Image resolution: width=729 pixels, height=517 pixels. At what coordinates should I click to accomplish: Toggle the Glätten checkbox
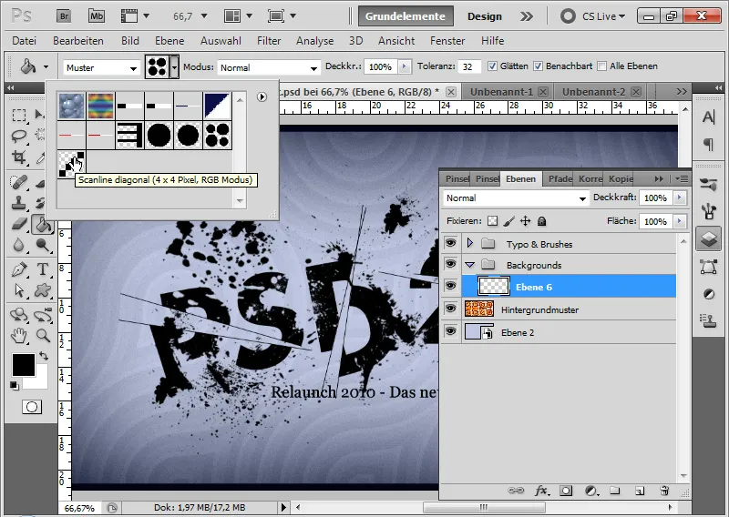[492, 66]
